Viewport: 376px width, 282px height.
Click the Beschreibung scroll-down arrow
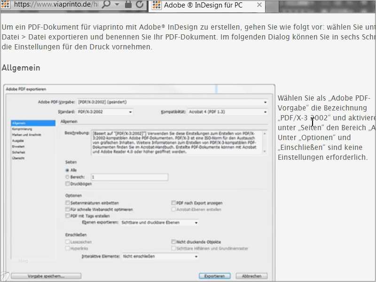point(265,151)
